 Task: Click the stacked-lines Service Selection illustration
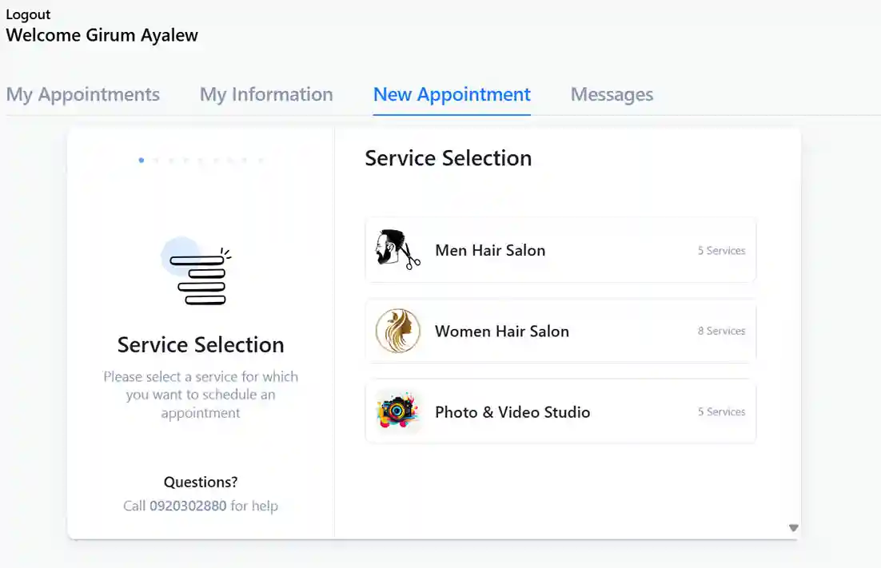[x=200, y=273]
